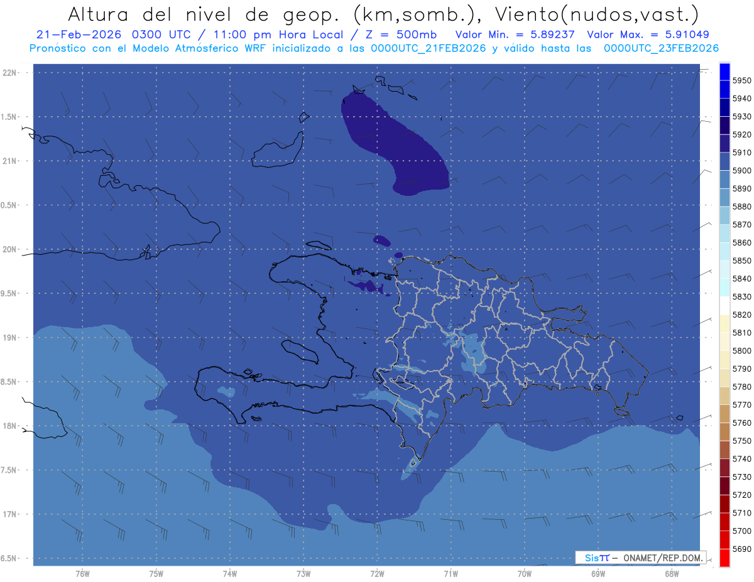The width and height of the screenshot is (754, 582).
Task: Click legend color band between 5900 and 5910
Action: 724,161
